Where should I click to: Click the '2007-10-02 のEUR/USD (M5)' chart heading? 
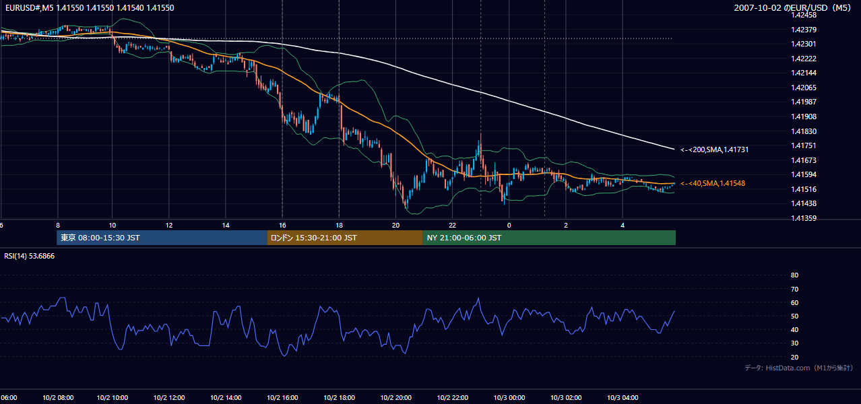coord(794,7)
